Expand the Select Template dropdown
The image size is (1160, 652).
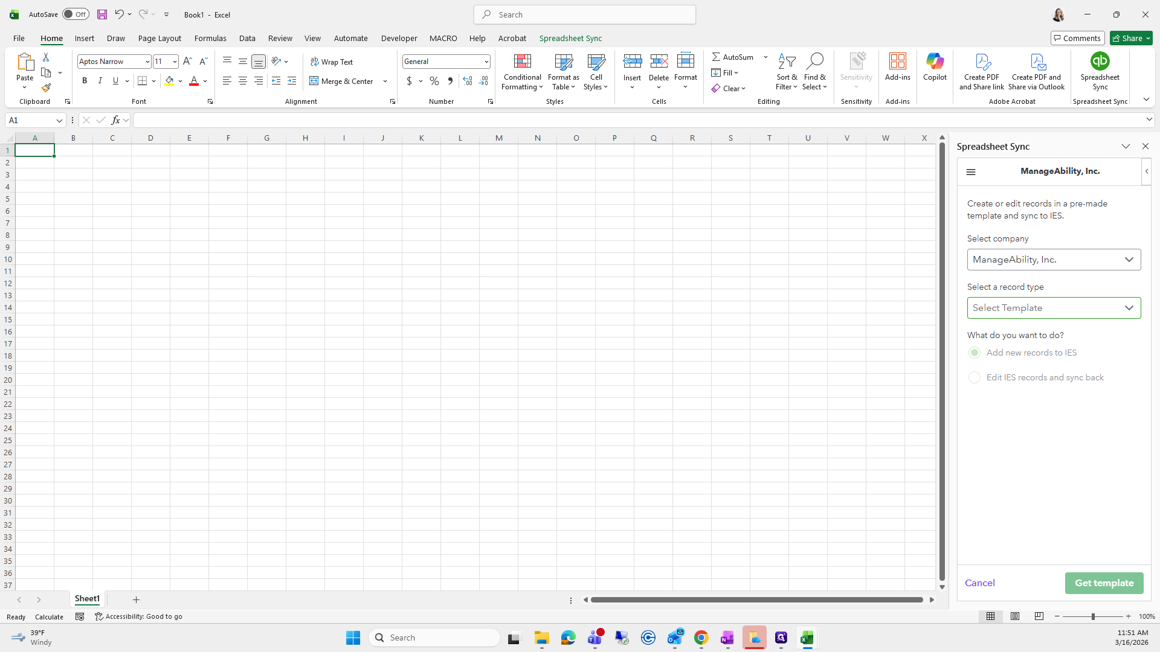click(x=1054, y=308)
